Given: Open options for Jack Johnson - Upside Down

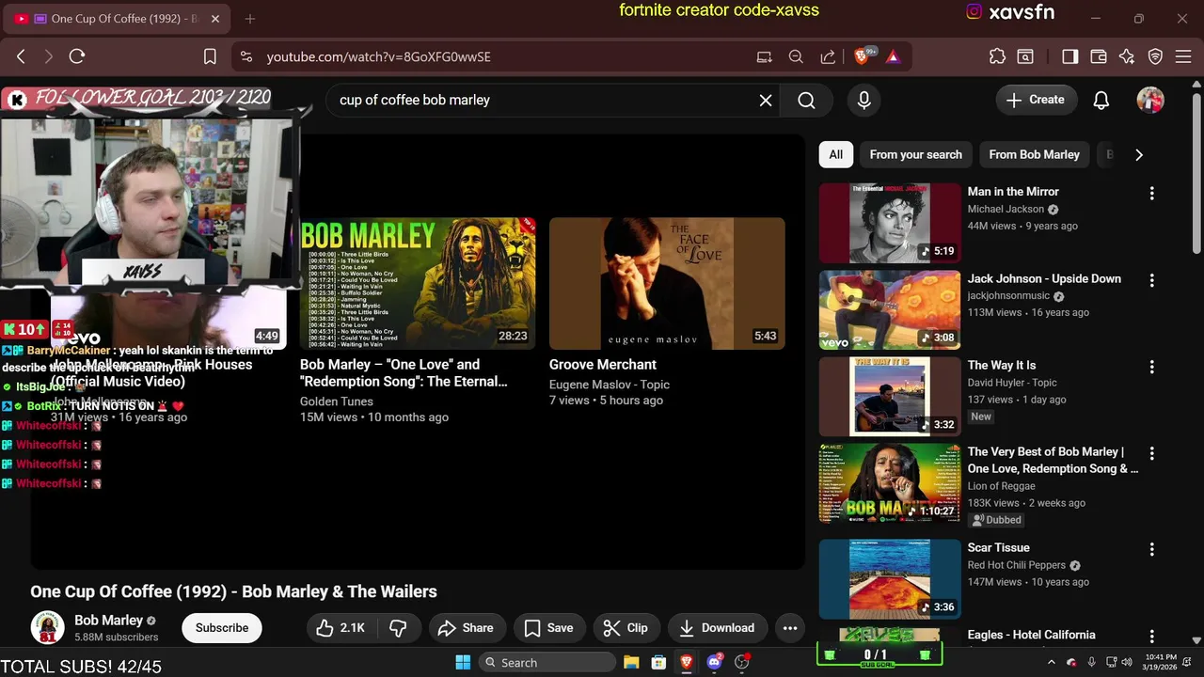Looking at the screenshot, I should pos(1151,280).
